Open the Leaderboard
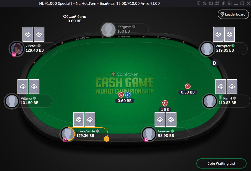Image resolution: width=251 pixels, height=171 pixels. pos(233,14)
